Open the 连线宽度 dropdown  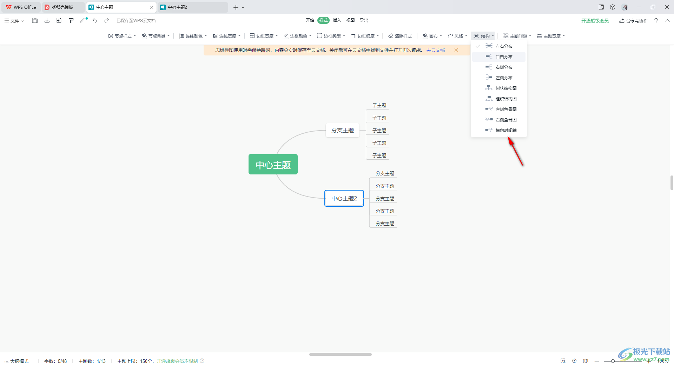tap(226, 36)
